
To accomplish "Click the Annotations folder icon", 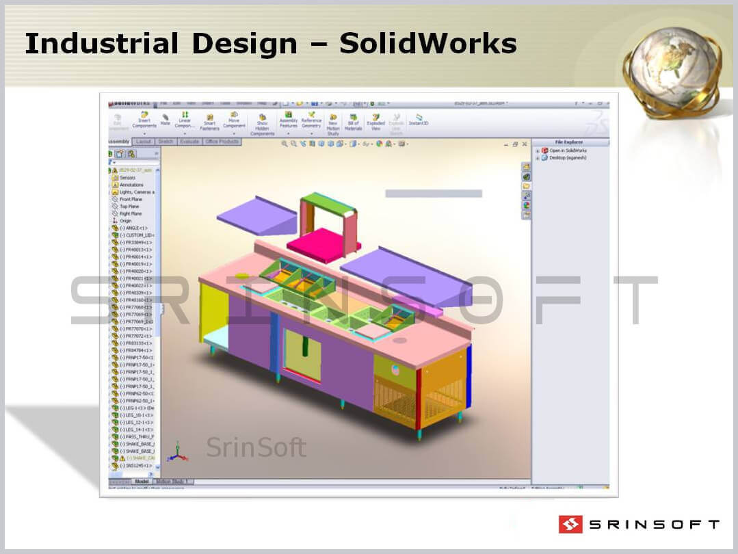I will [115, 185].
